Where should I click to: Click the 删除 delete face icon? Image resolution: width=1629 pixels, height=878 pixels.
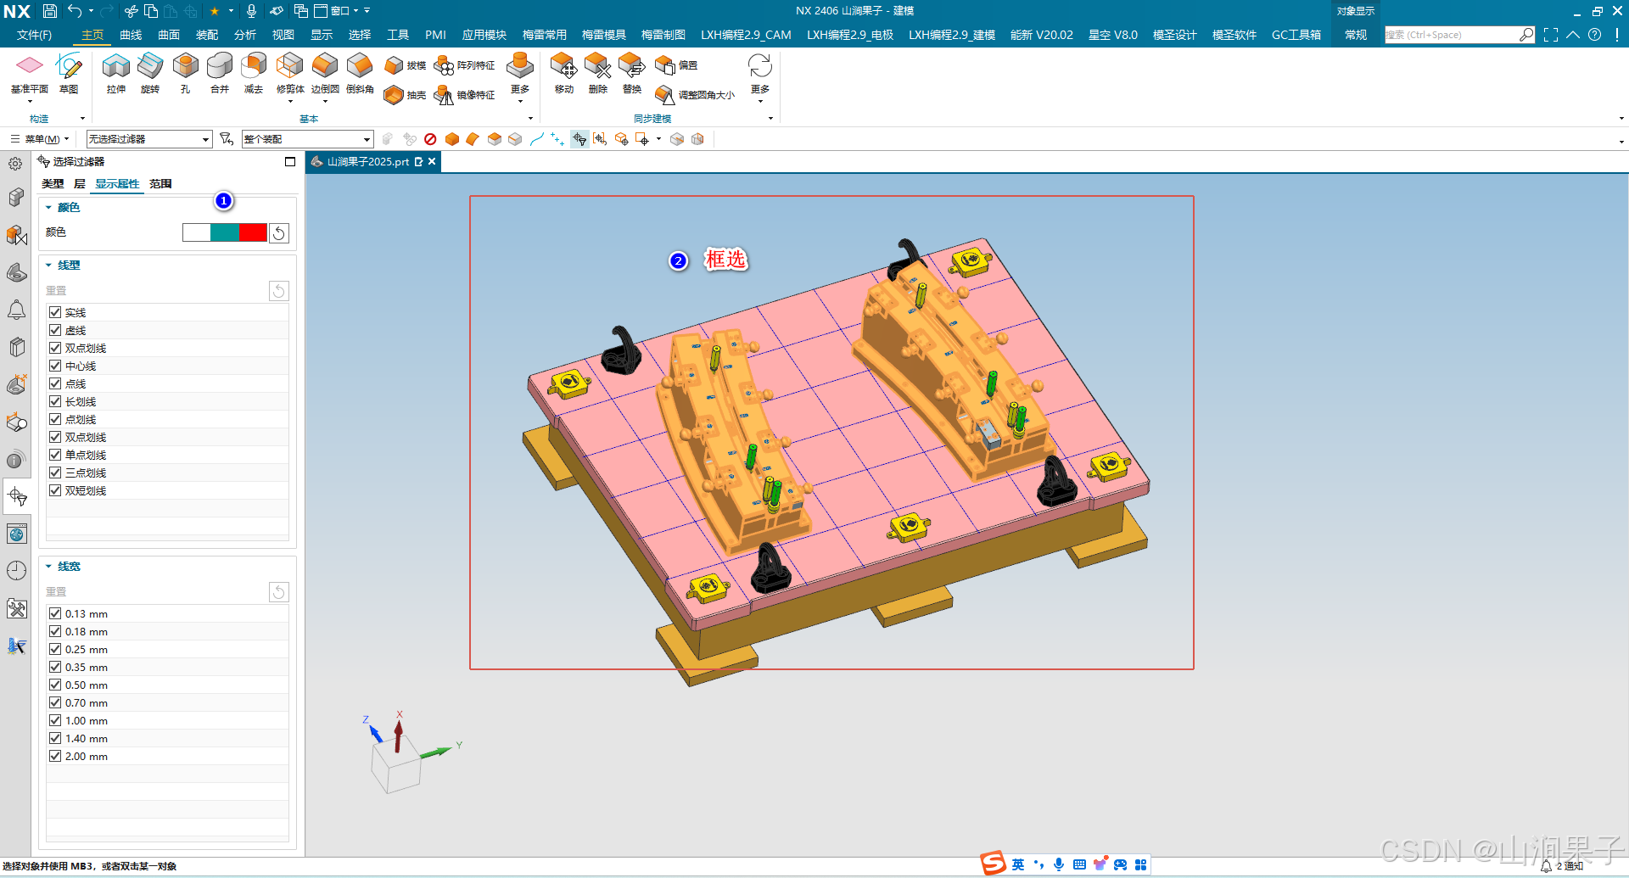coord(598,66)
